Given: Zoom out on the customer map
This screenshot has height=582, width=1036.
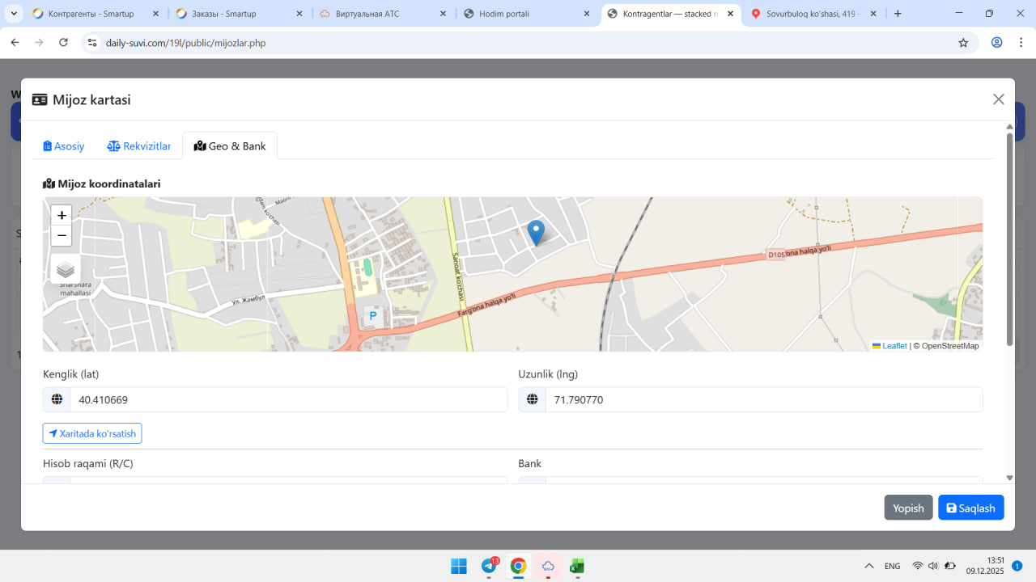Looking at the screenshot, I should point(62,236).
